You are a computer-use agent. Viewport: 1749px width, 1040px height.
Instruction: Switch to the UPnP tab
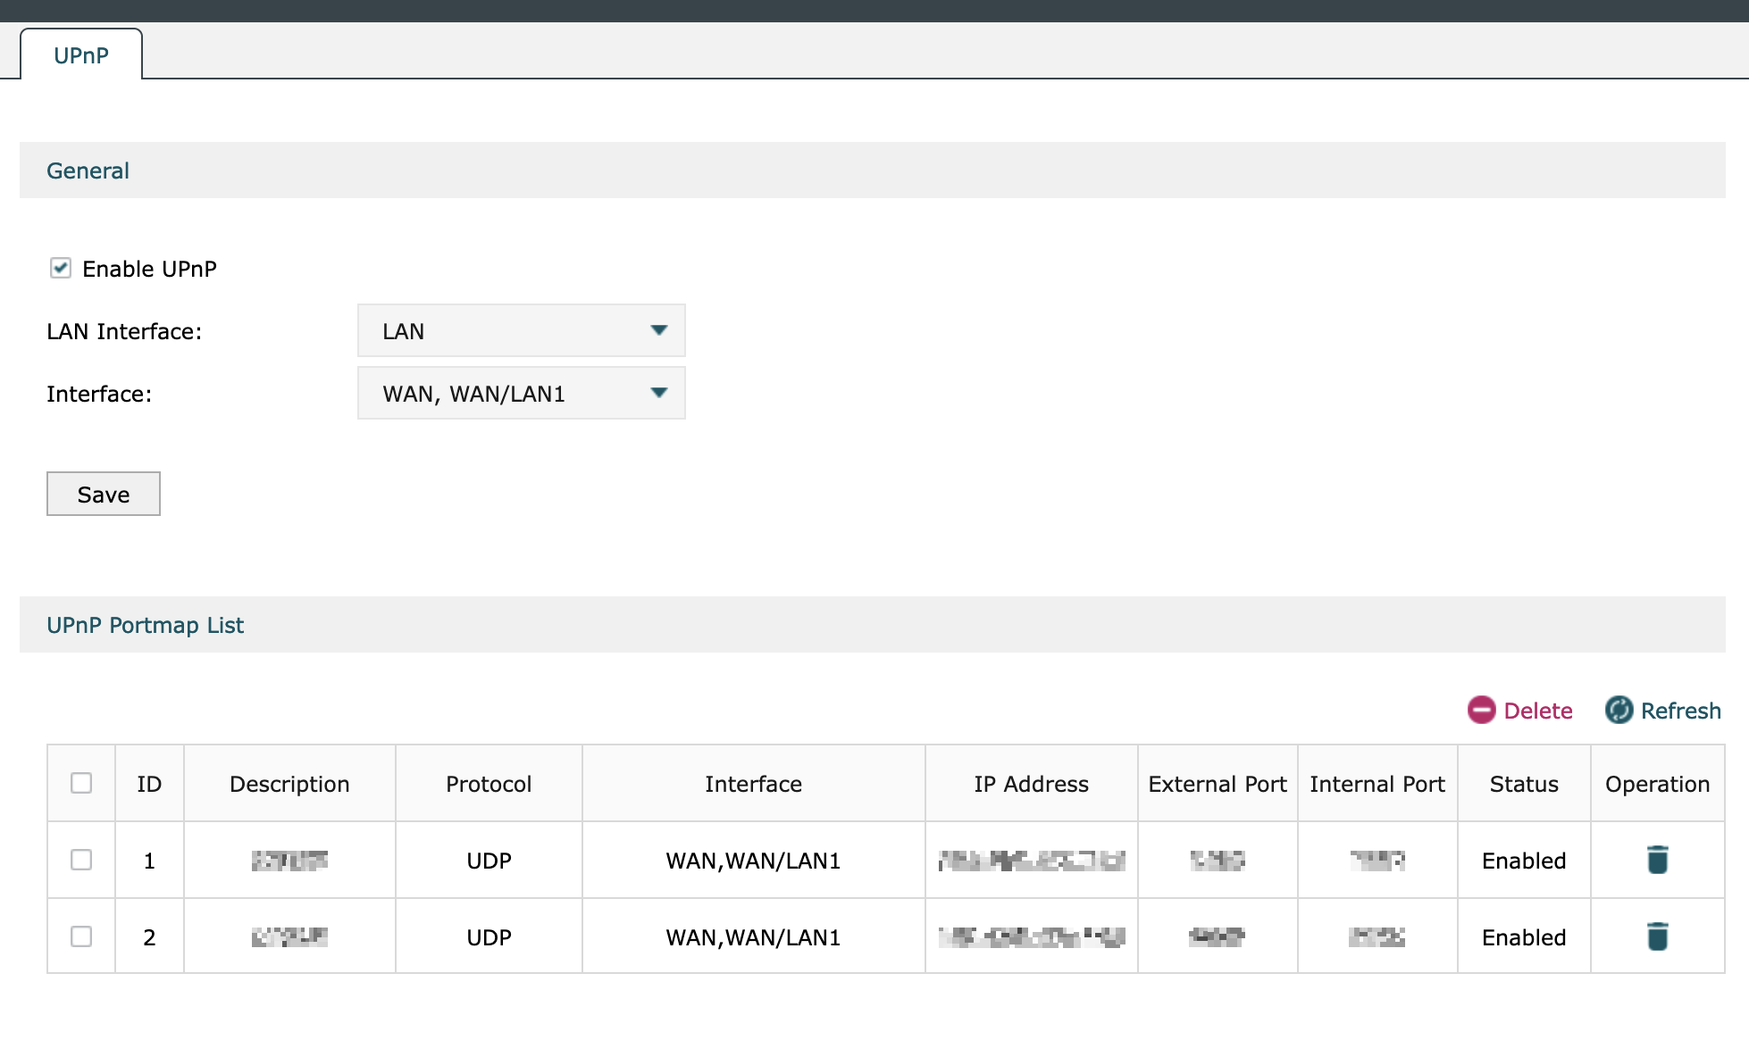79,55
